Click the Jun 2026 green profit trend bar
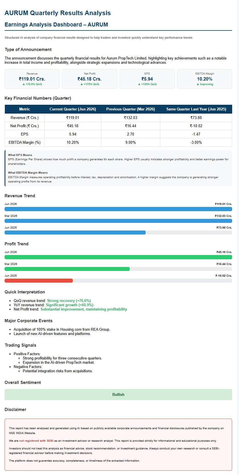This screenshot has width=239, height=475. (118, 257)
